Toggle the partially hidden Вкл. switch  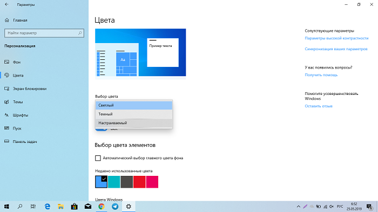[102, 129]
